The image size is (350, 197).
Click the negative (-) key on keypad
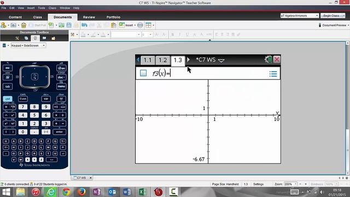tap(46, 132)
